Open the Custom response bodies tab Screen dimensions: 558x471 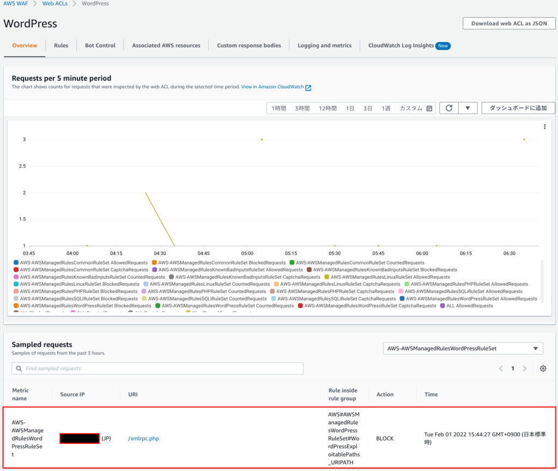(x=249, y=46)
